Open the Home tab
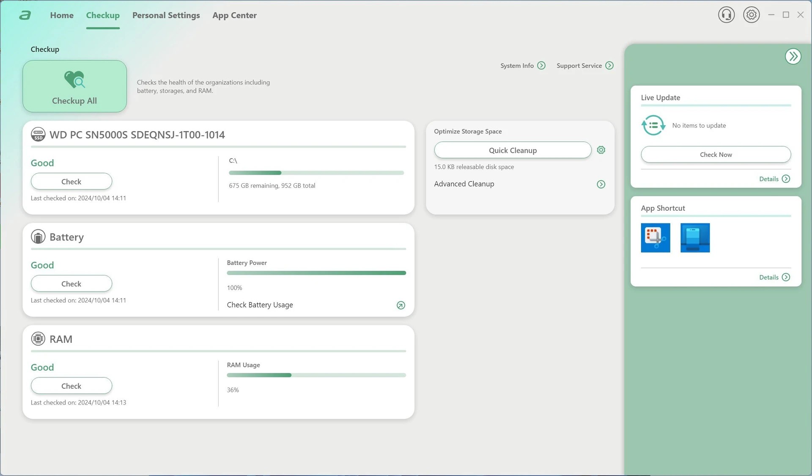Screen dimensions: 812x476 coord(62,15)
